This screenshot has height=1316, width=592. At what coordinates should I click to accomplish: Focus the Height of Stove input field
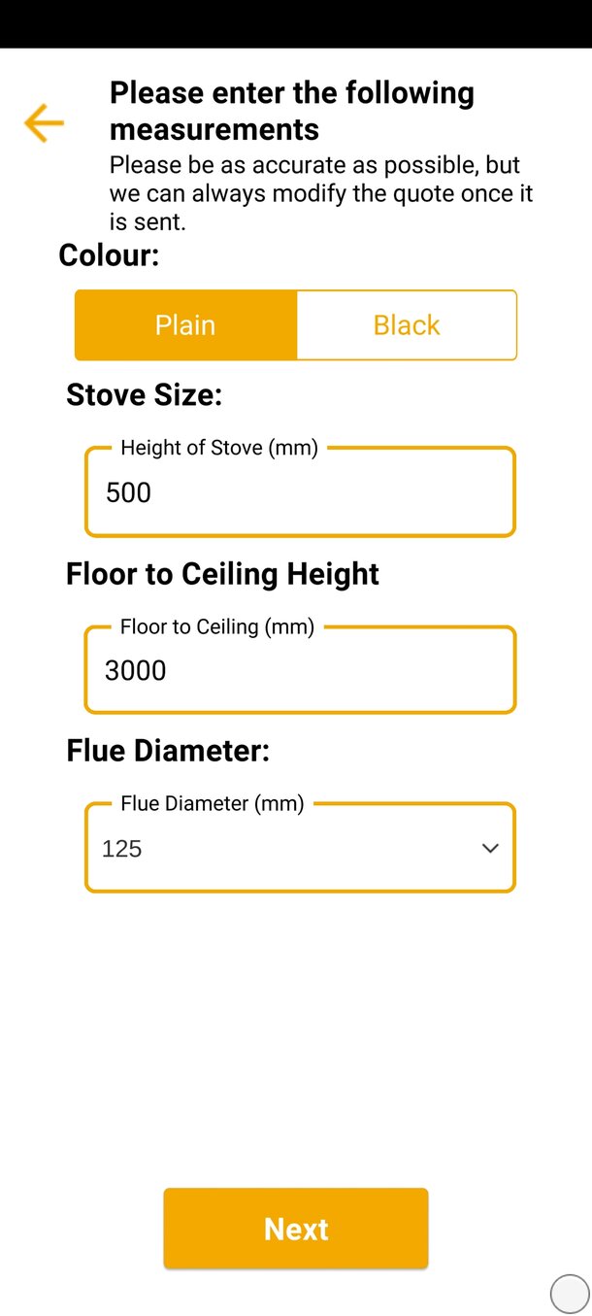(300, 492)
